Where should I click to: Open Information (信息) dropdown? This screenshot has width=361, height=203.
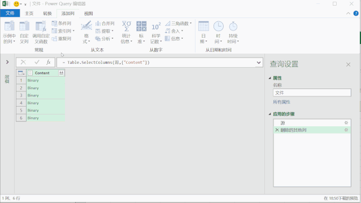tap(174, 38)
